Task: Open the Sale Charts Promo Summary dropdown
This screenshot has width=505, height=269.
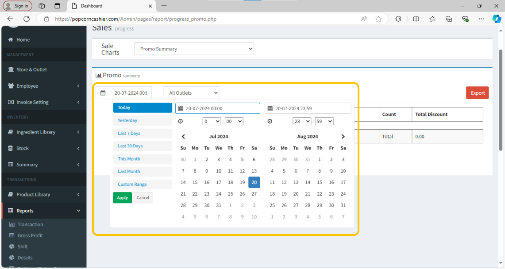Action: pos(194,49)
